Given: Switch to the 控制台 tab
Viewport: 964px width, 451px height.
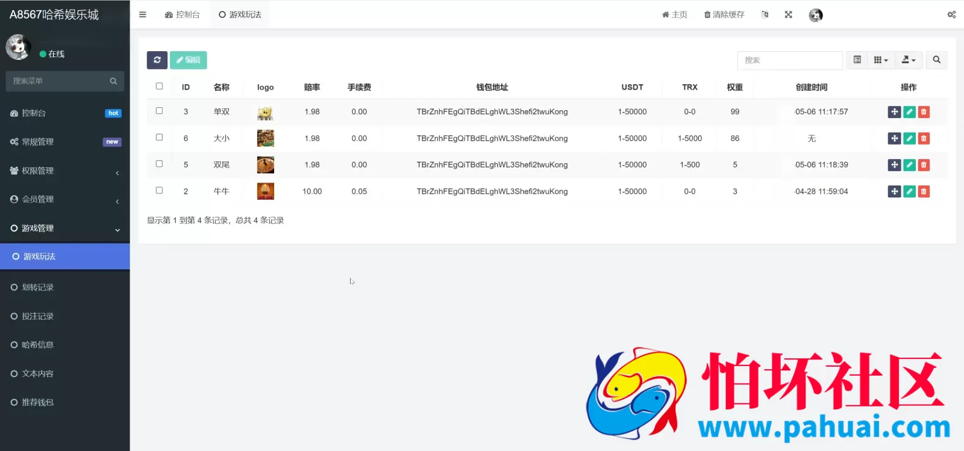Looking at the screenshot, I should (x=182, y=14).
